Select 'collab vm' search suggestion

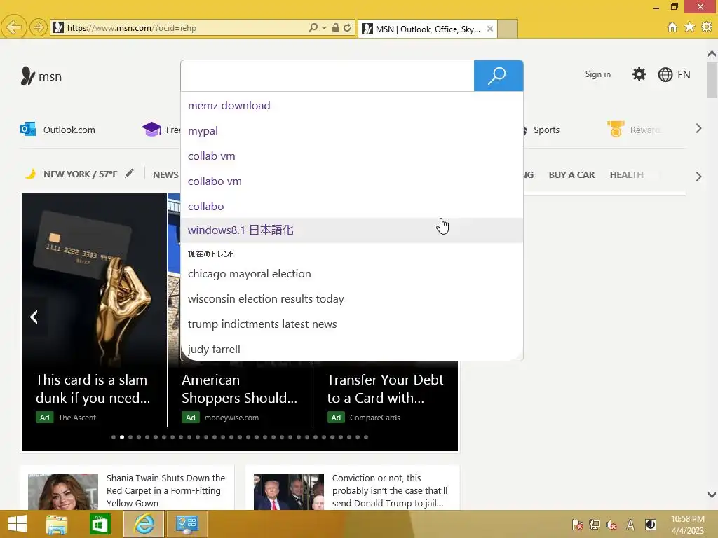pyautogui.click(x=352, y=156)
